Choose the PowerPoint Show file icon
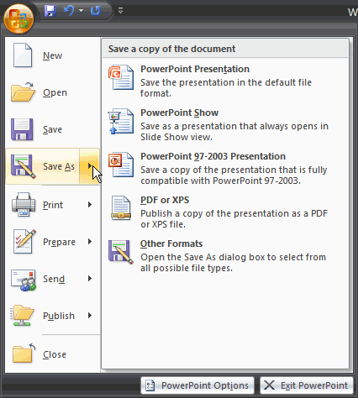Image resolution: width=358 pixels, height=398 pixels. pos(121,121)
